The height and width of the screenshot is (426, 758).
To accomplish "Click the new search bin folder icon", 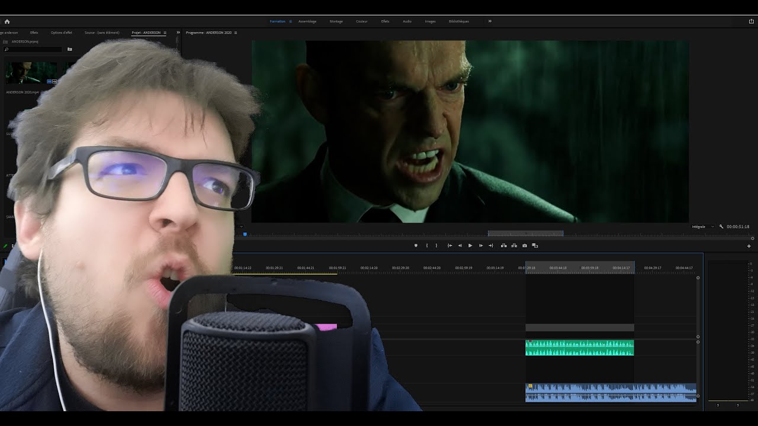I will pyautogui.click(x=69, y=49).
